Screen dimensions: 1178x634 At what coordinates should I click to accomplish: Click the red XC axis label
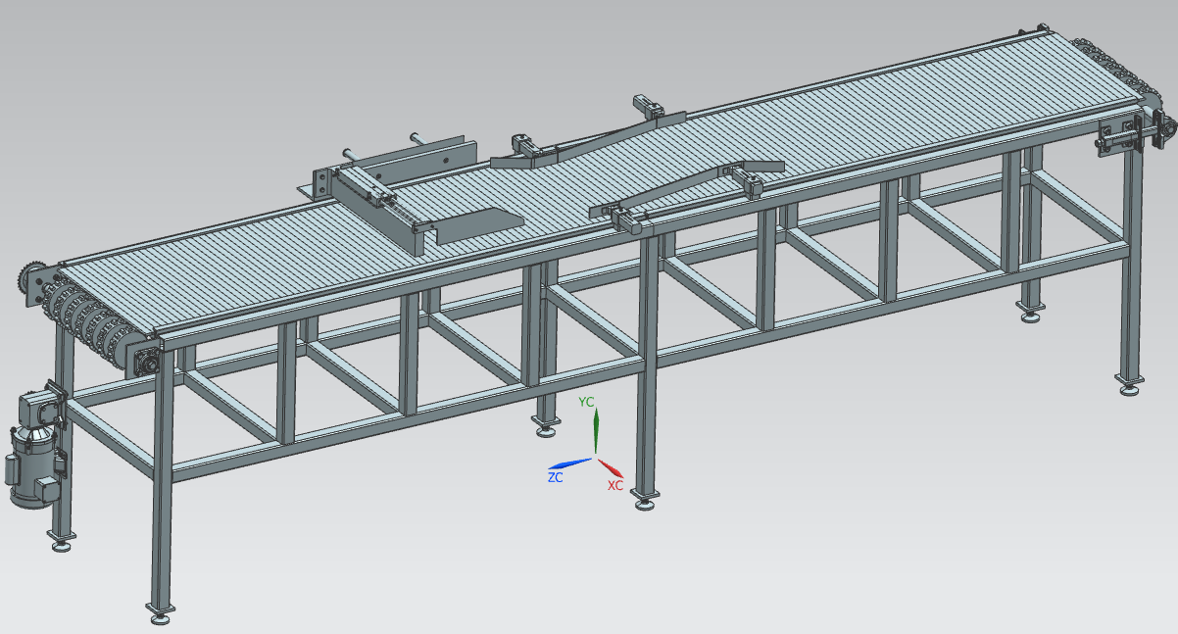pos(614,485)
